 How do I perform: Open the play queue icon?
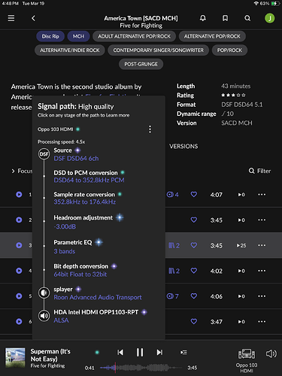pos(183,353)
